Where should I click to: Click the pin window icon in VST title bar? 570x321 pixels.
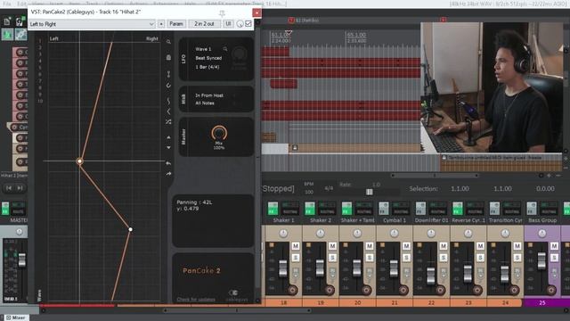pyautogui.click(x=222, y=13)
